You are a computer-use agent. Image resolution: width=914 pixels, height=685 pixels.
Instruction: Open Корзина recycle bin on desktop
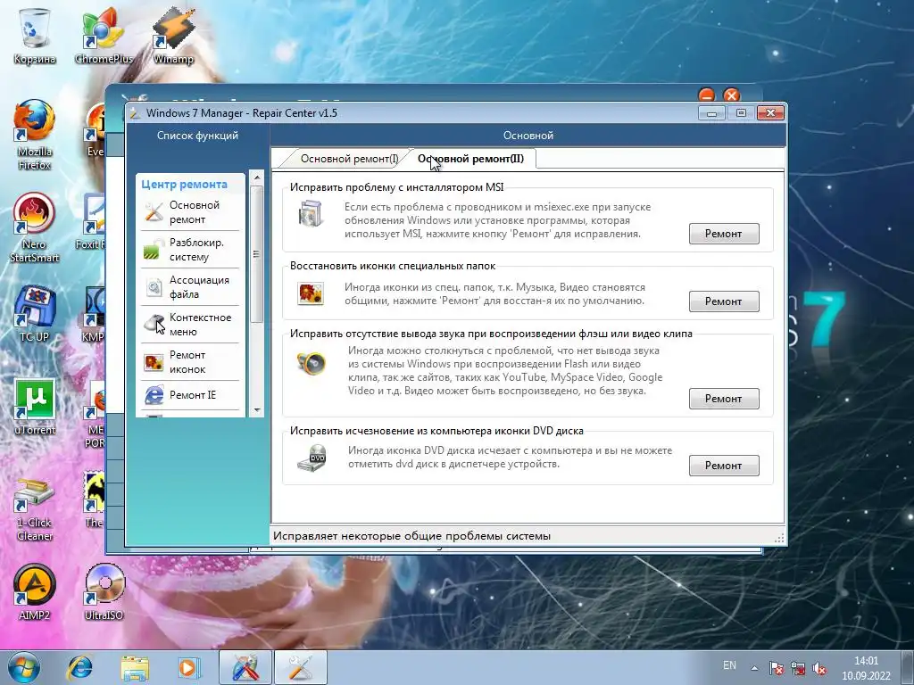[35, 35]
